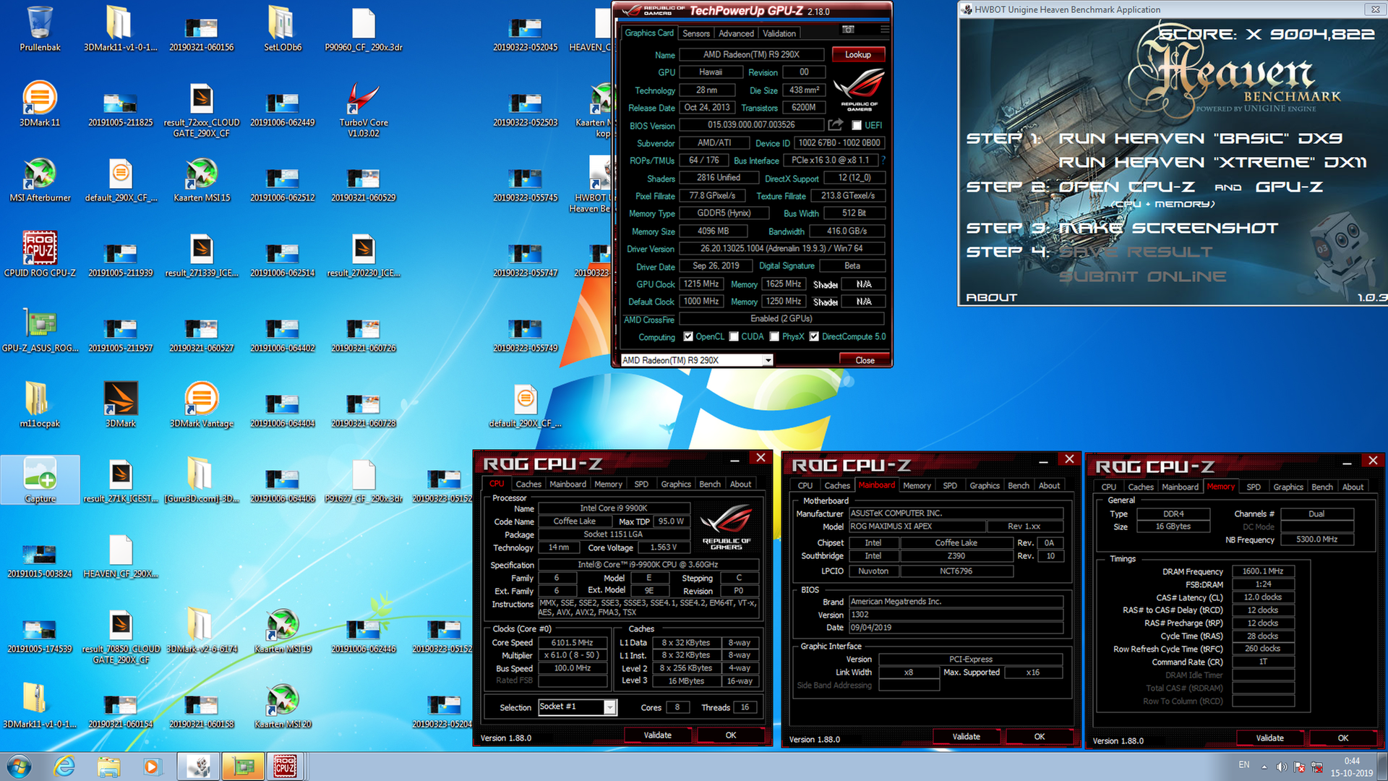Click OK in the middle CPU-Z window

(1040, 736)
